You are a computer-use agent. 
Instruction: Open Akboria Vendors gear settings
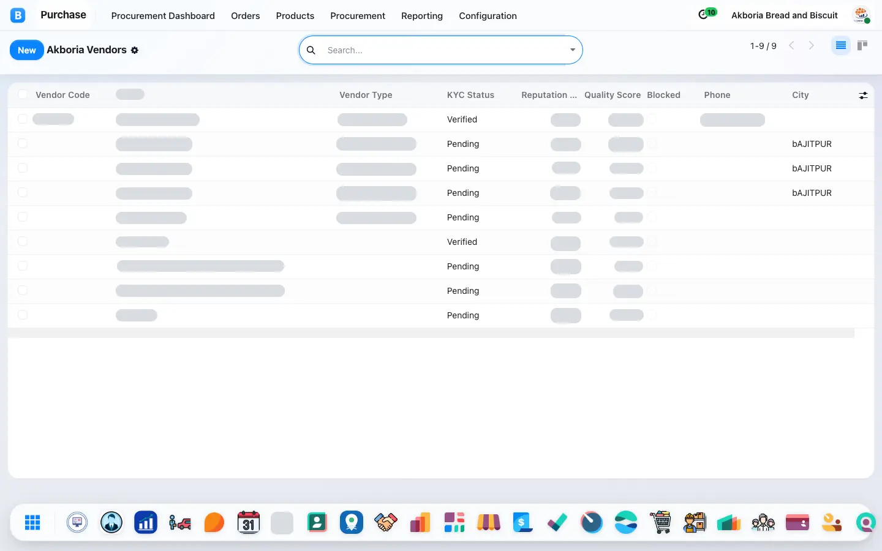135,50
